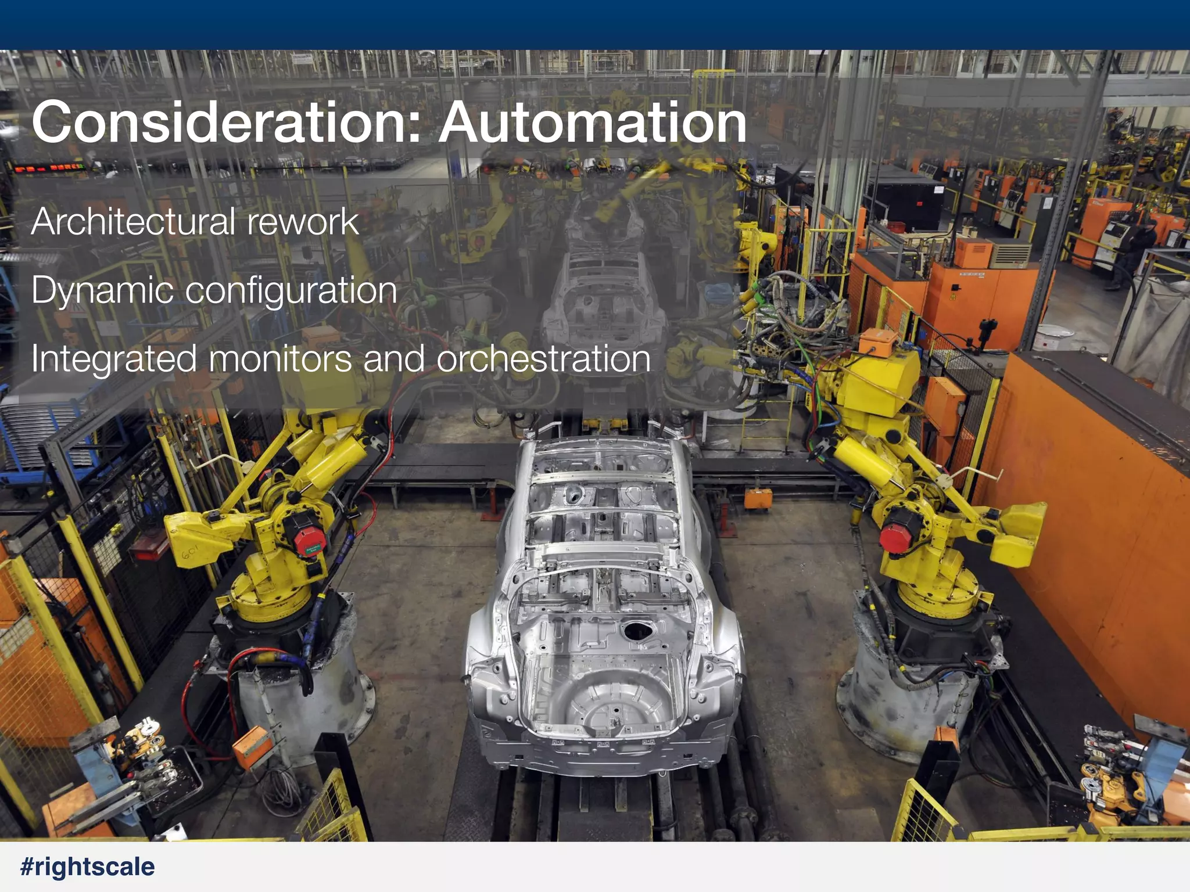Select the 'Dynamic configuration' bullet text
Screen dimensions: 1190x892
(x=214, y=292)
